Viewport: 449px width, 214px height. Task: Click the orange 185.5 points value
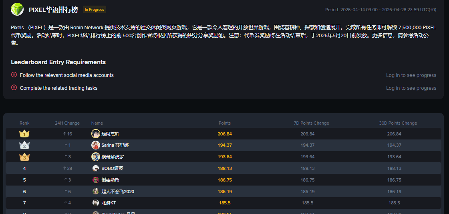coord(225,203)
